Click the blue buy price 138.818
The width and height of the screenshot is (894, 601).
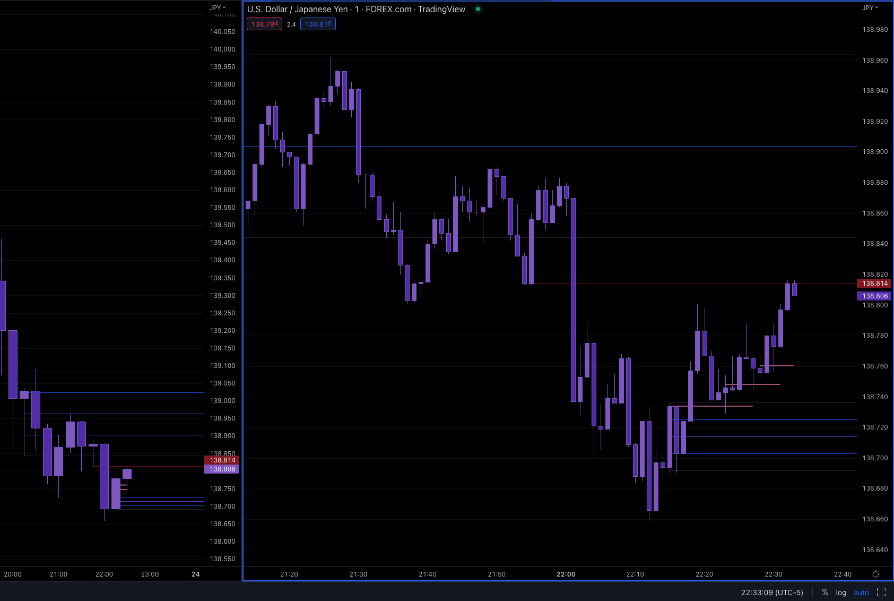click(x=318, y=24)
